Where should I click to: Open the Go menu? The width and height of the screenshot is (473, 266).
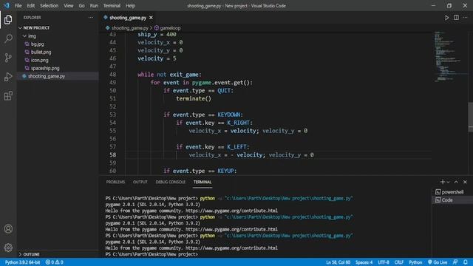coord(82,6)
